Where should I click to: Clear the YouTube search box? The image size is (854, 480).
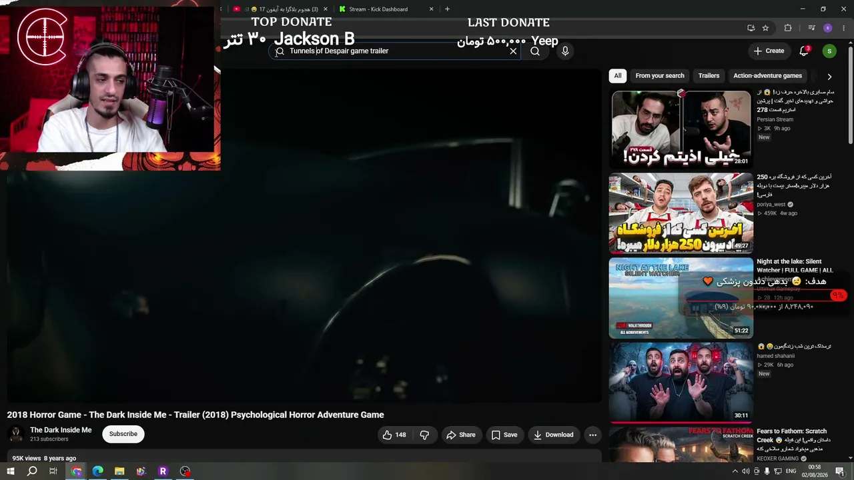click(513, 51)
